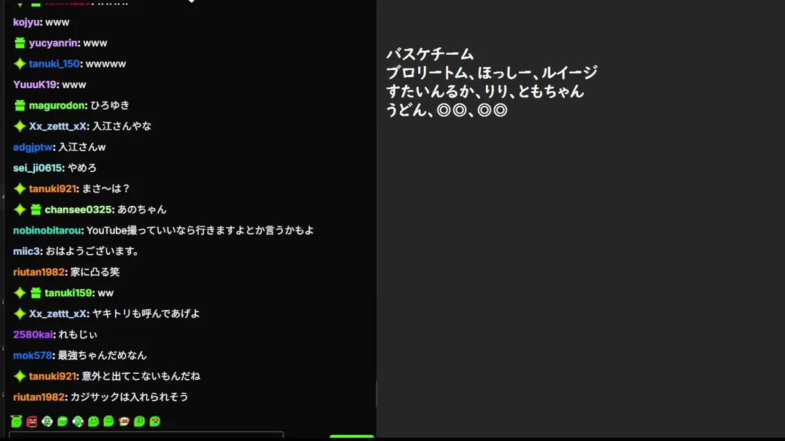Choose the squinting green blob emote

[x=139, y=421]
